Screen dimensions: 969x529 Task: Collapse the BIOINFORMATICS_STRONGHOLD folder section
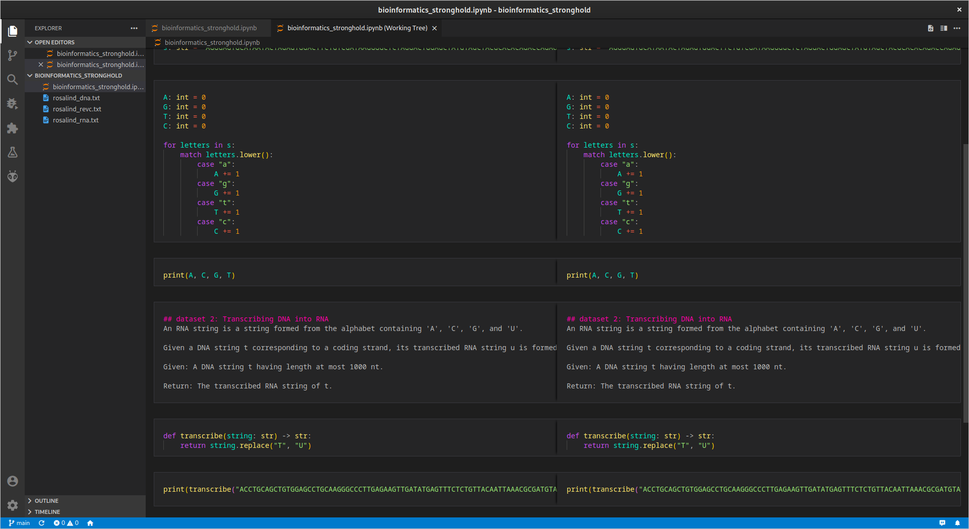click(86, 76)
